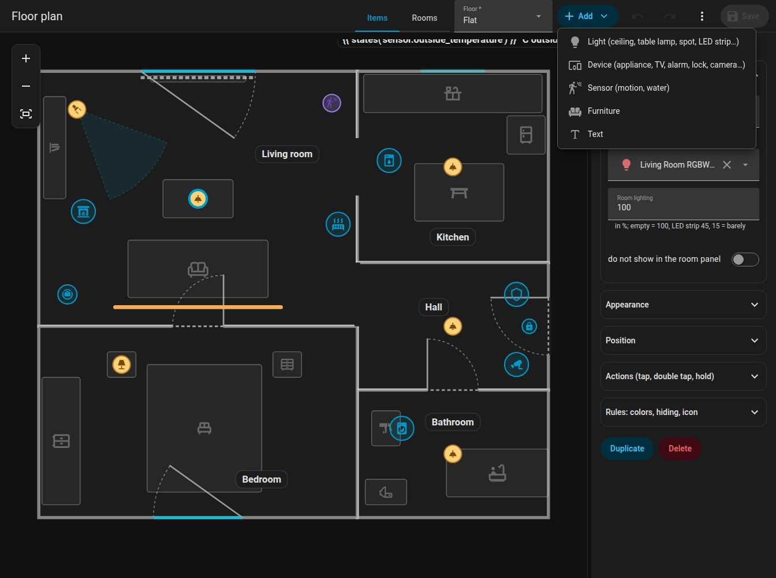
Task: Select the living room spotlight icon
Action: pos(77,109)
